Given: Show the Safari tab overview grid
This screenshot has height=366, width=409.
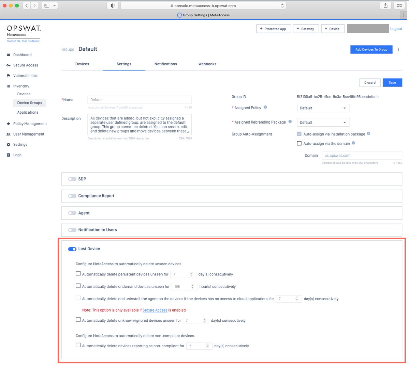Looking at the screenshot, I should 399,5.
